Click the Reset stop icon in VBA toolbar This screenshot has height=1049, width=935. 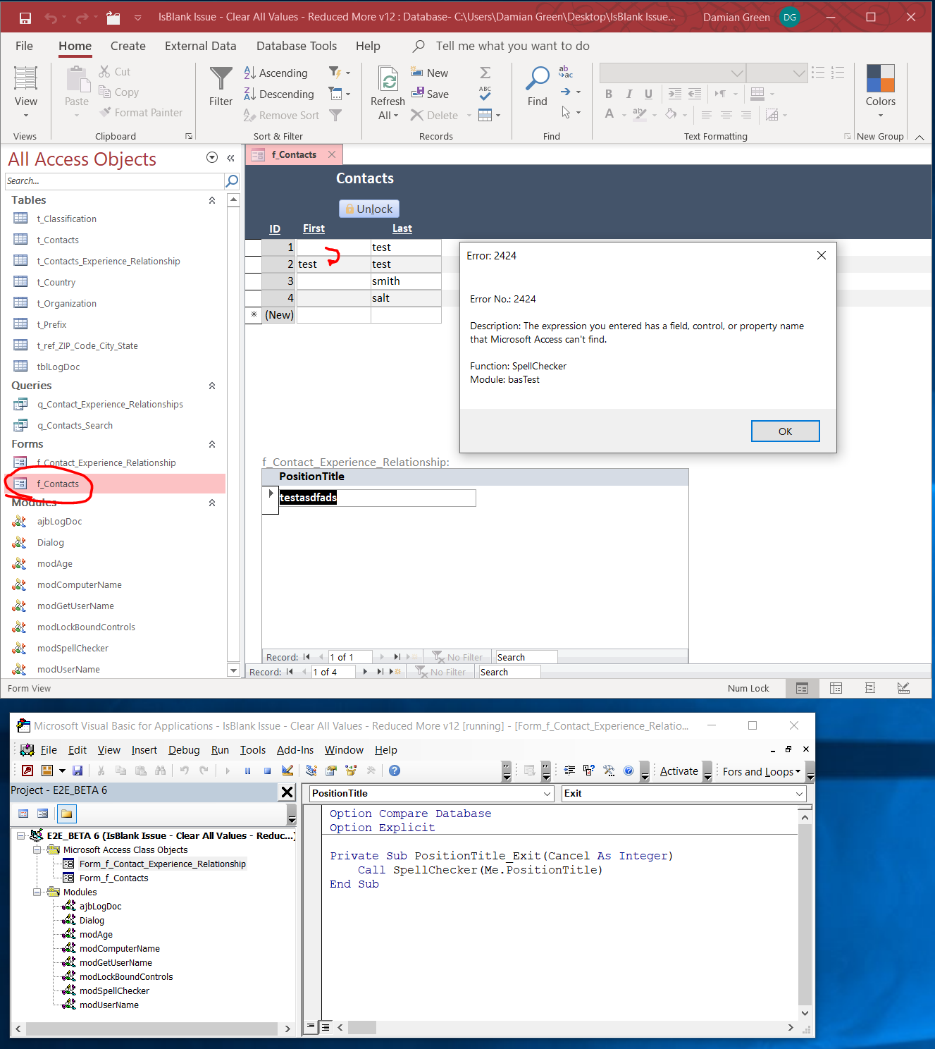click(267, 771)
